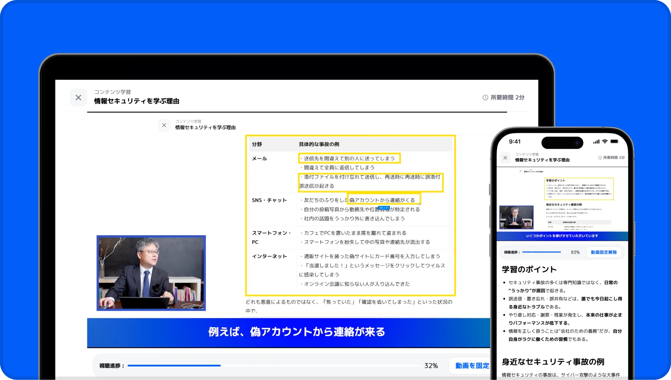Click the clock icon beside 所要時間 2分 on phone
Viewport: 671px width, 380px height.
point(600,158)
